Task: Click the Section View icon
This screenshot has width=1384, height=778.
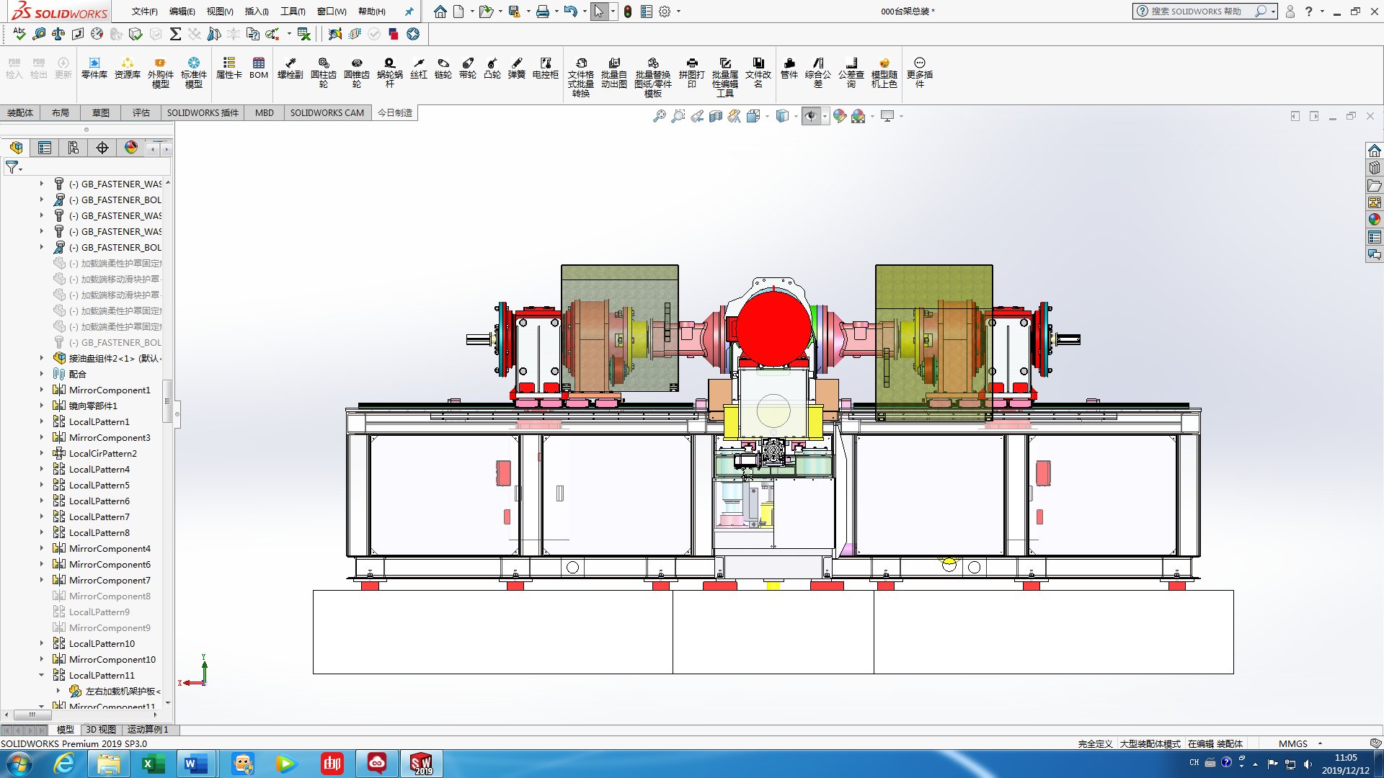Action: point(716,116)
